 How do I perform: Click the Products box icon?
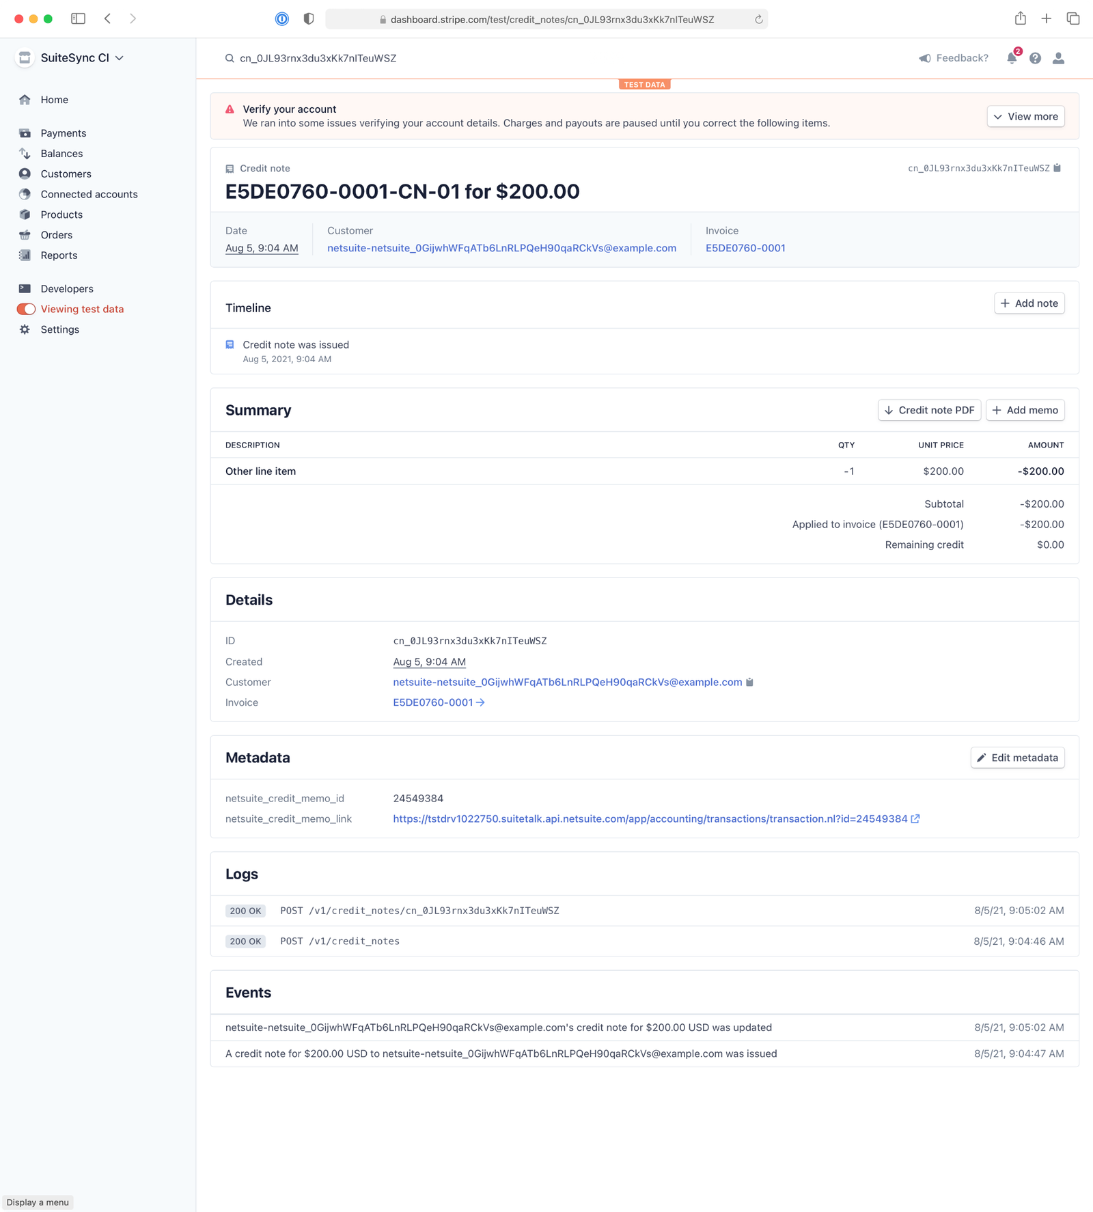coord(25,215)
